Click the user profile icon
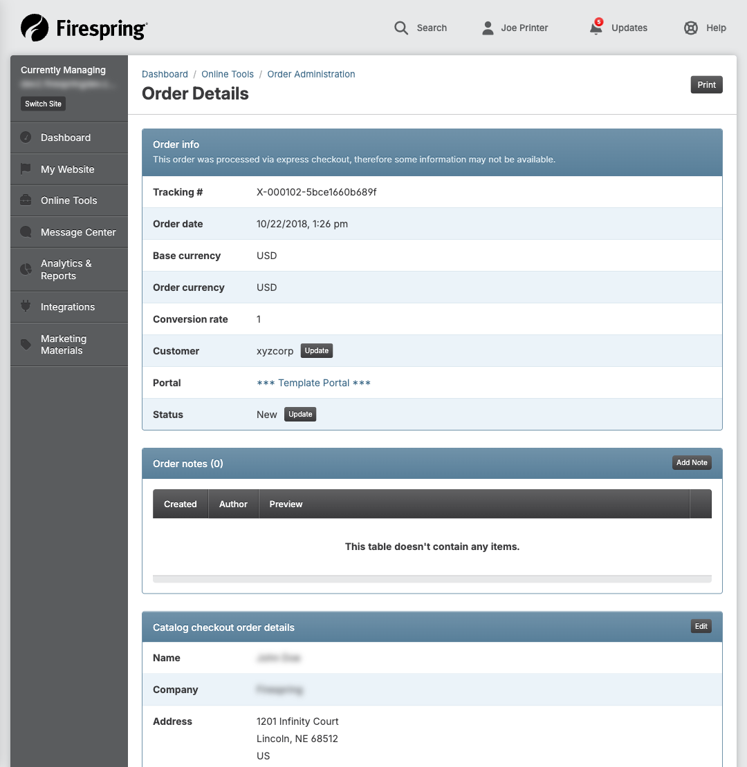 point(488,28)
